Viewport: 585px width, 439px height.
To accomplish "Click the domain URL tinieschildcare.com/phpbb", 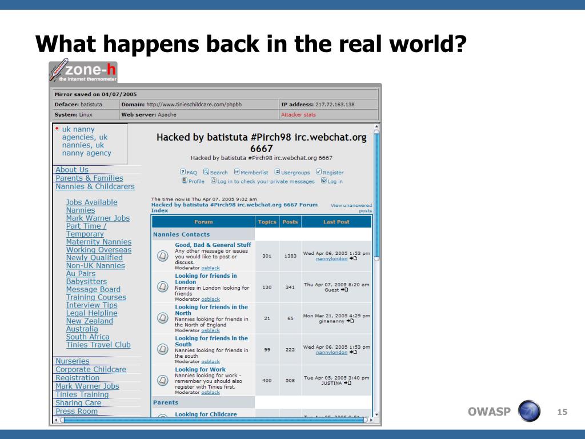I will tap(194, 105).
